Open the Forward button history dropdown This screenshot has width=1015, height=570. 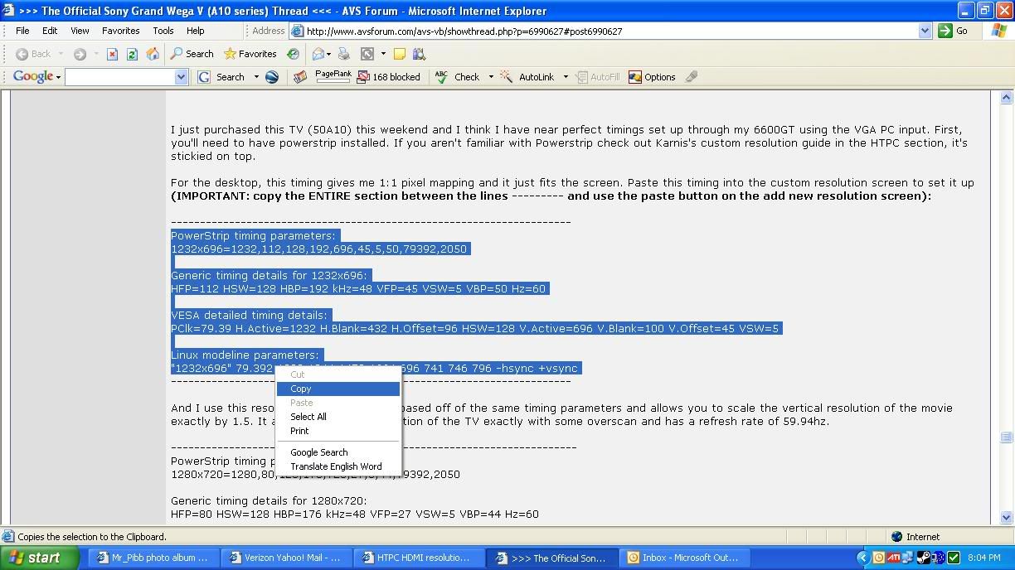pyautogui.click(x=95, y=54)
